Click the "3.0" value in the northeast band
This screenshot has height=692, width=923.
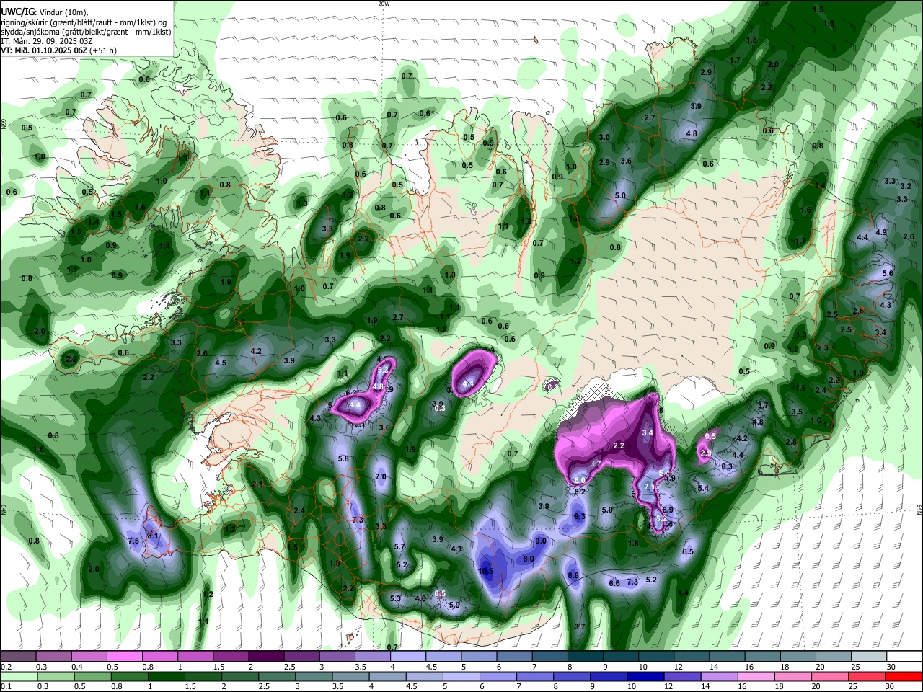(x=605, y=137)
